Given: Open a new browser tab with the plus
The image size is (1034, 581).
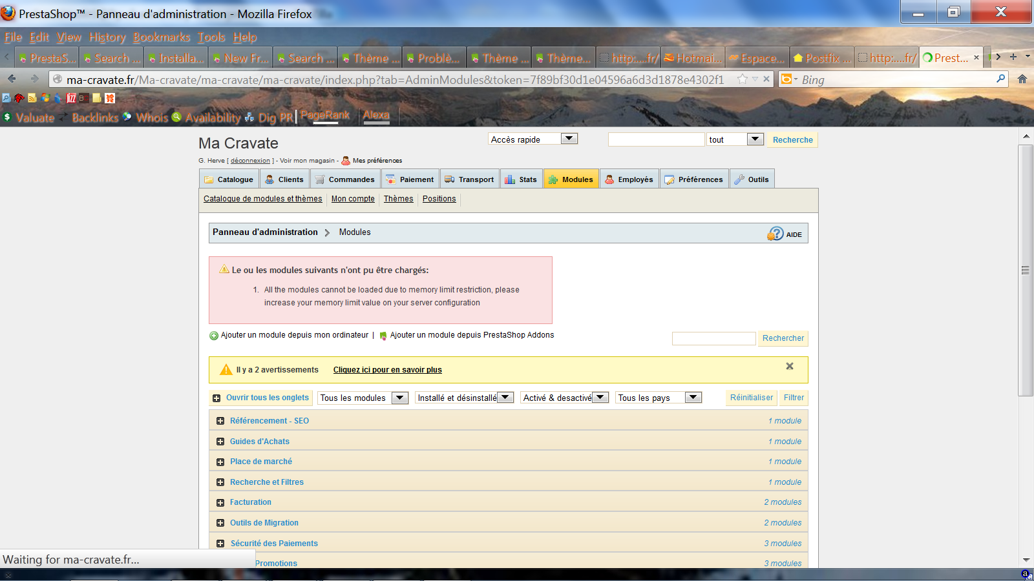Looking at the screenshot, I should [1013, 57].
